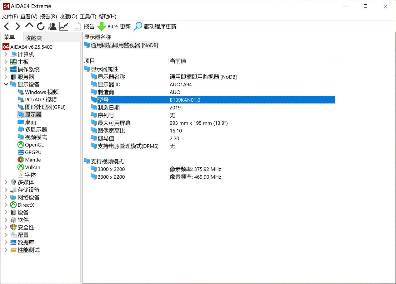Collapse the 显示设备 tree node

tap(6, 84)
